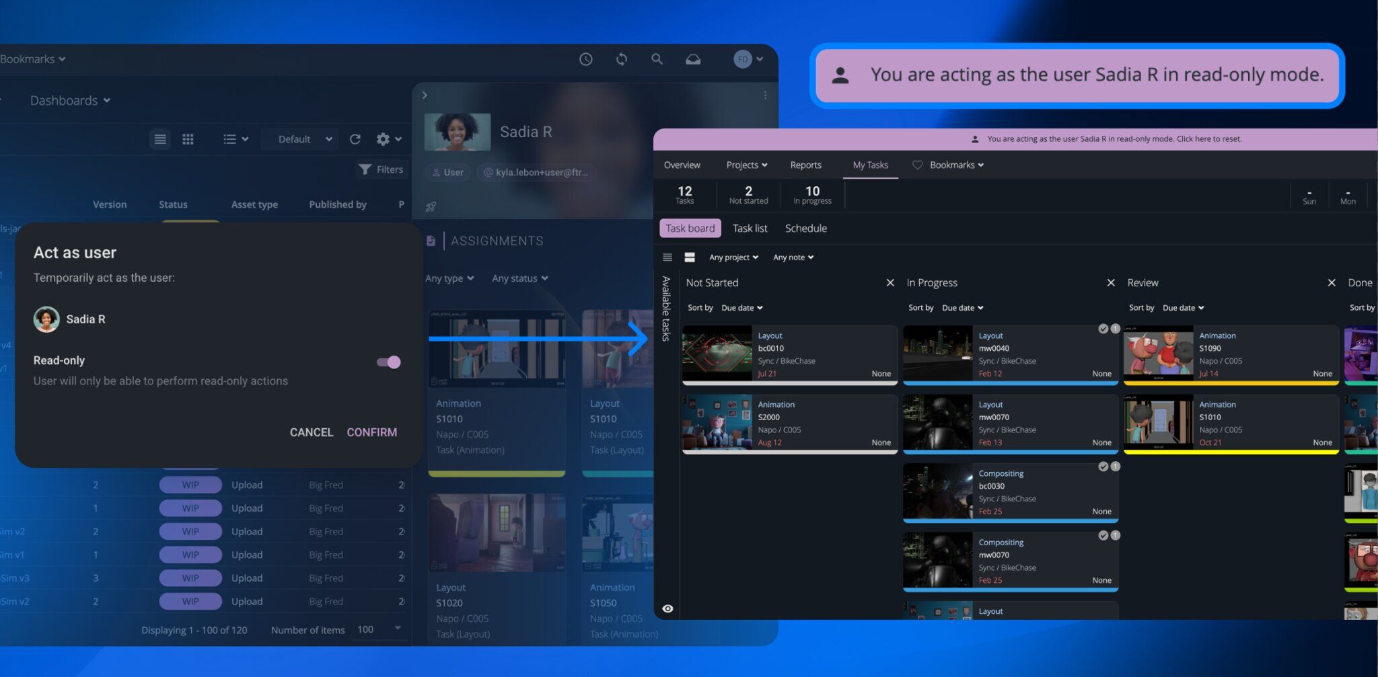The image size is (1378, 677).
Task: Expand the Available tasks sidebar
Action: [666, 309]
